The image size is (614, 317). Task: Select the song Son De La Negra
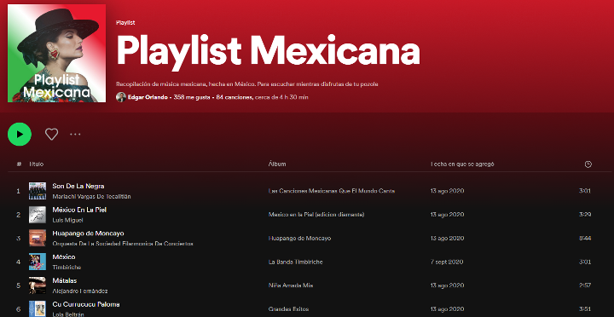tap(78, 186)
